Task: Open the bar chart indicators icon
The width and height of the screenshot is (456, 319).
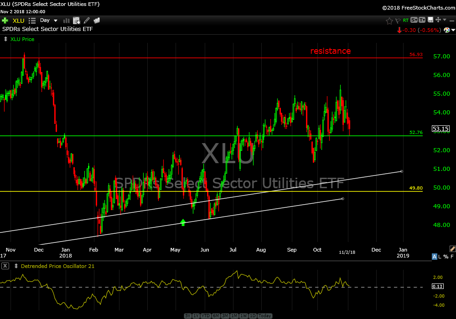Action: click(67, 21)
